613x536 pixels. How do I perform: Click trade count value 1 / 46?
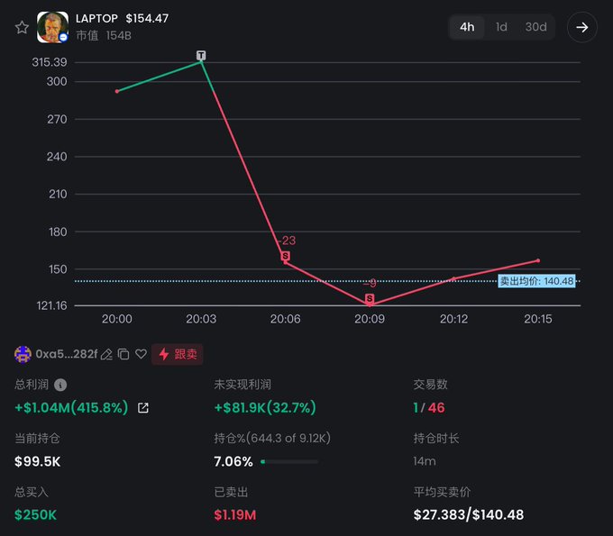[x=429, y=407]
